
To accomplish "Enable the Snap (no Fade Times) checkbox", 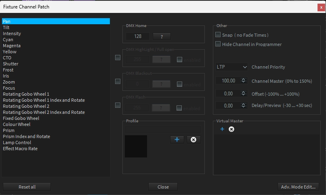I will pyautogui.click(x=218, y=35).
